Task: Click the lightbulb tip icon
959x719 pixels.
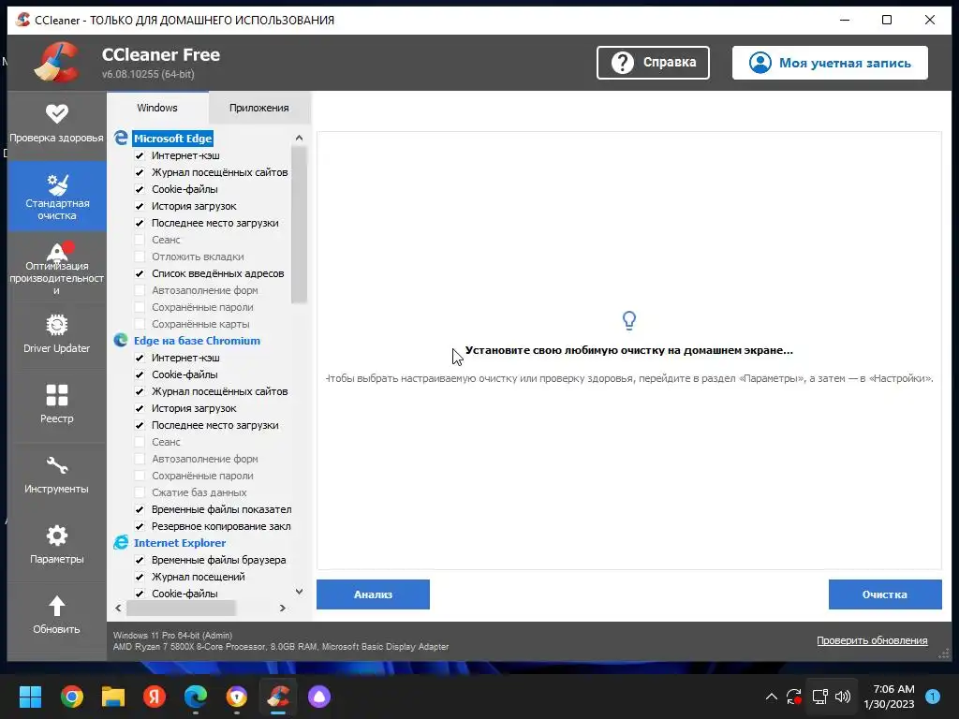Action: point(628,320)
